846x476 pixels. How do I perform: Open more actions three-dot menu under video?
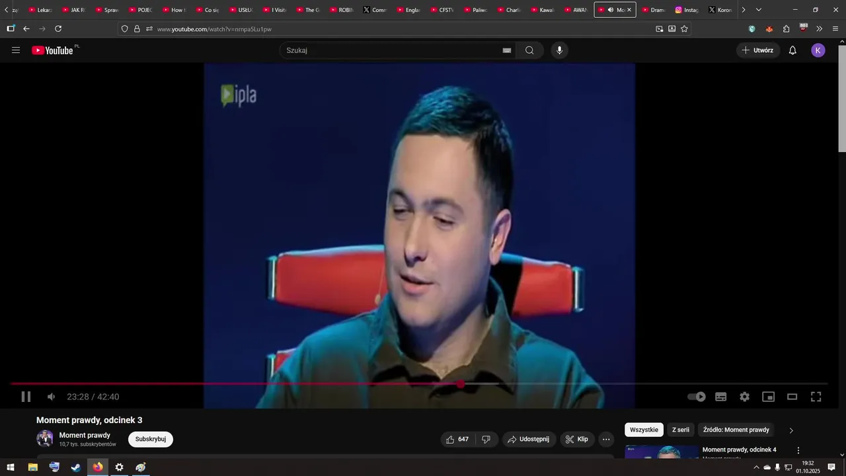[x=606, y=440]
